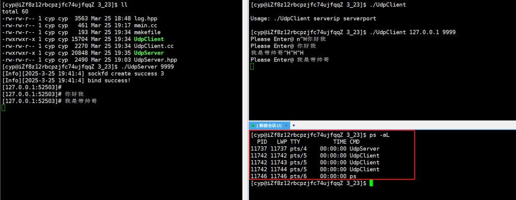
Task: Add a new session with the plus button
Action: coord(294,125)
